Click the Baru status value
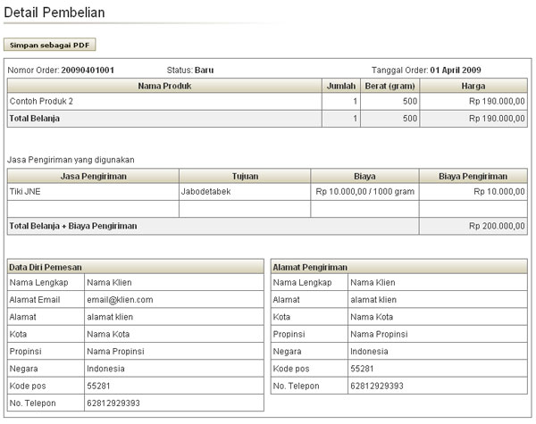The image size is (536, 424). pos(204,70)
